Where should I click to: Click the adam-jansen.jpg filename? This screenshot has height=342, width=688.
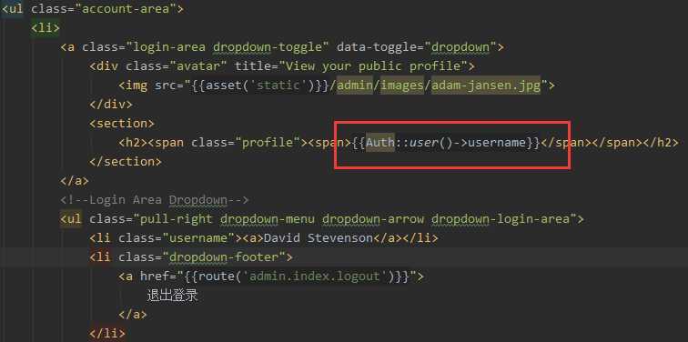click(x=486, y=85)
